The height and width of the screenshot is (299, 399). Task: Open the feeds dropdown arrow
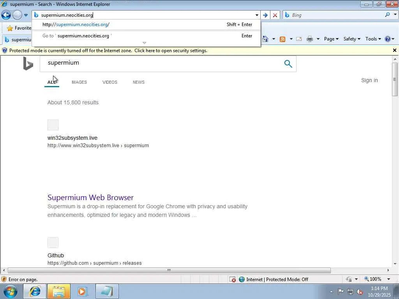[x=291, y=39]
